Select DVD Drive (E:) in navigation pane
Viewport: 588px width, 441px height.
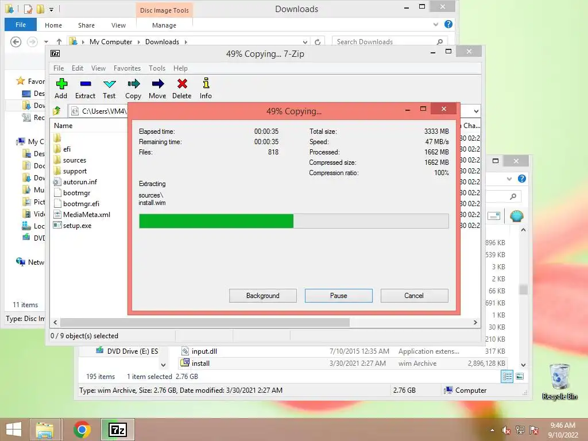click(x=127, y=351)
